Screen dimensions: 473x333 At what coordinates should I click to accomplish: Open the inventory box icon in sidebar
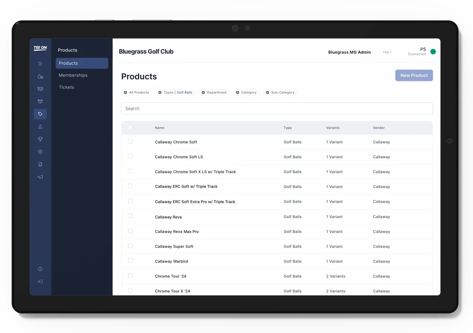[x=40, y=101]
